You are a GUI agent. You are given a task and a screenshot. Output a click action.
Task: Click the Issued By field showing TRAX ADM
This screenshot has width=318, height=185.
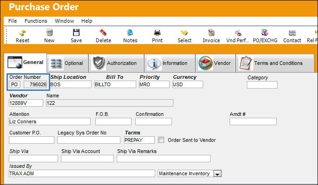(x=82, y=173)
